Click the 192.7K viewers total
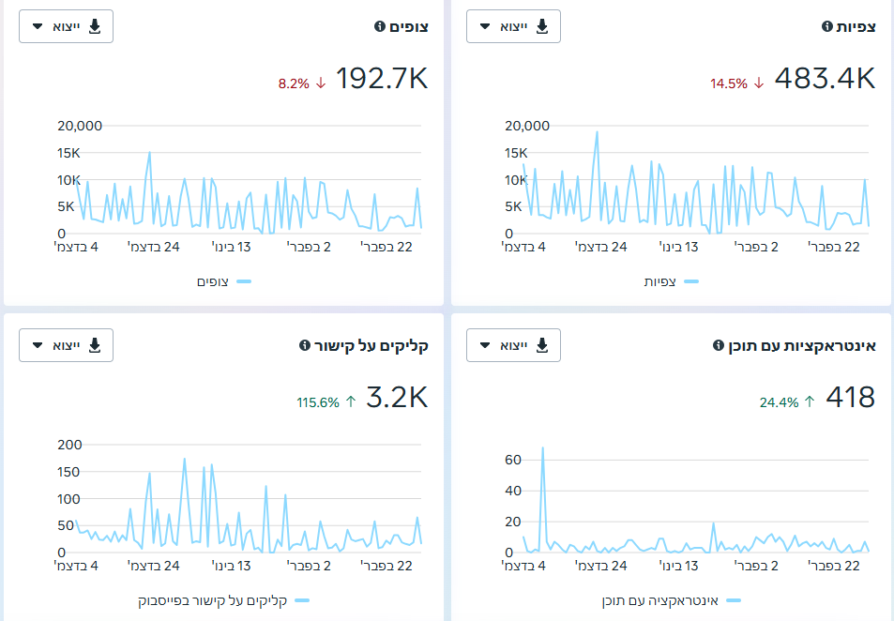The width and height of the screenshot is (894, 621). (x=382, y=78)
